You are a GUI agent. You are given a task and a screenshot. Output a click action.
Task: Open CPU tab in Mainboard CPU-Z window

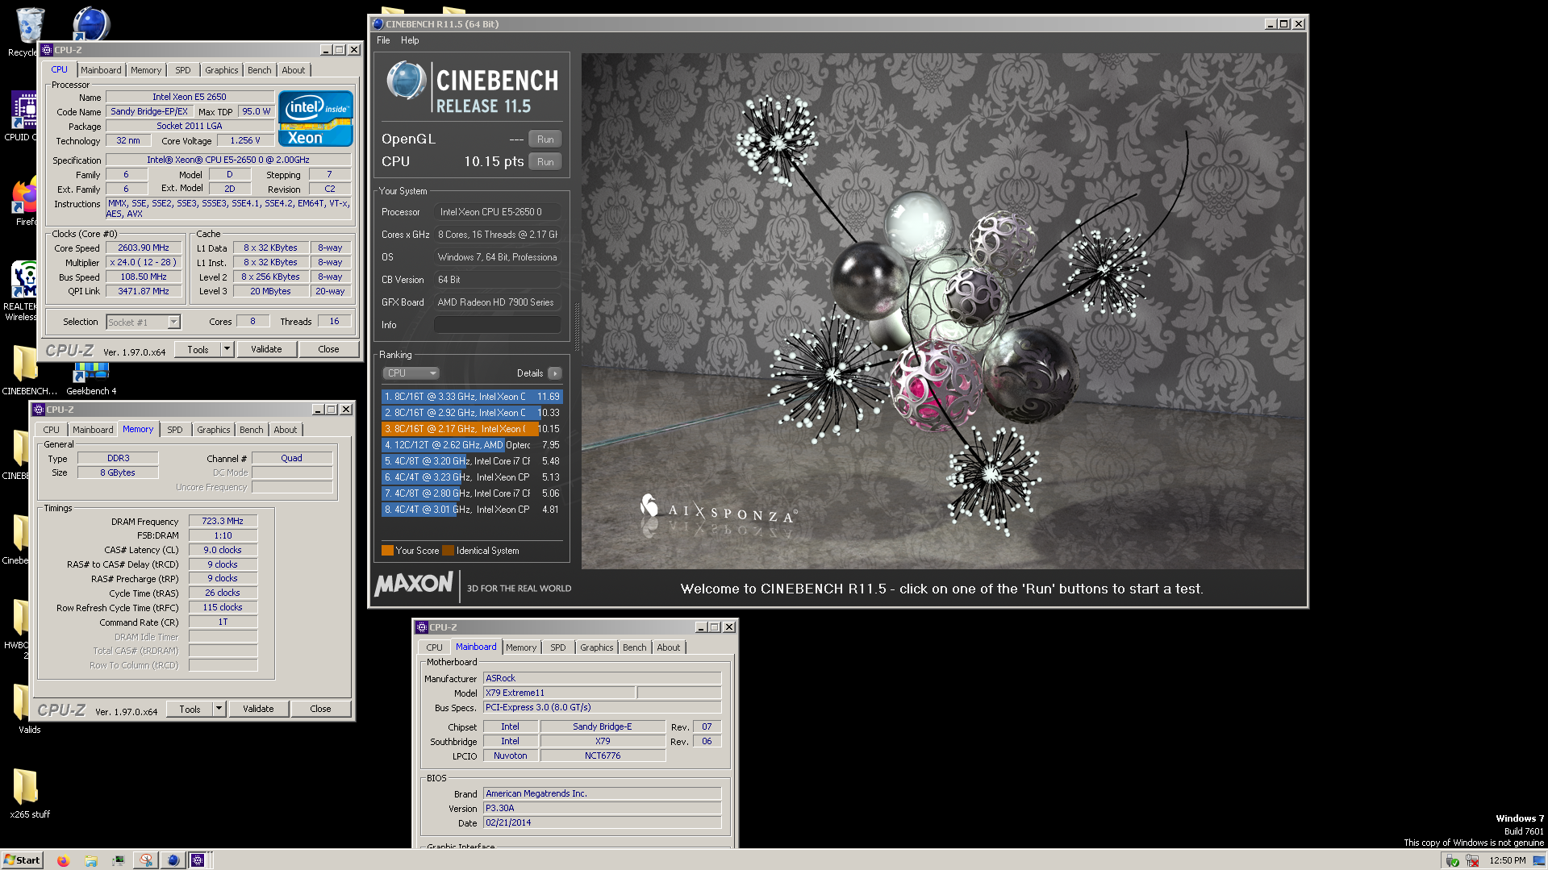point(434,647)
